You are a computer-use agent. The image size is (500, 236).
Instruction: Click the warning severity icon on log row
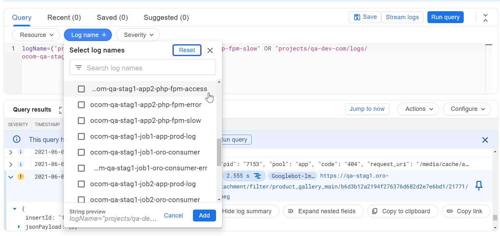click(x=20, y=177)
